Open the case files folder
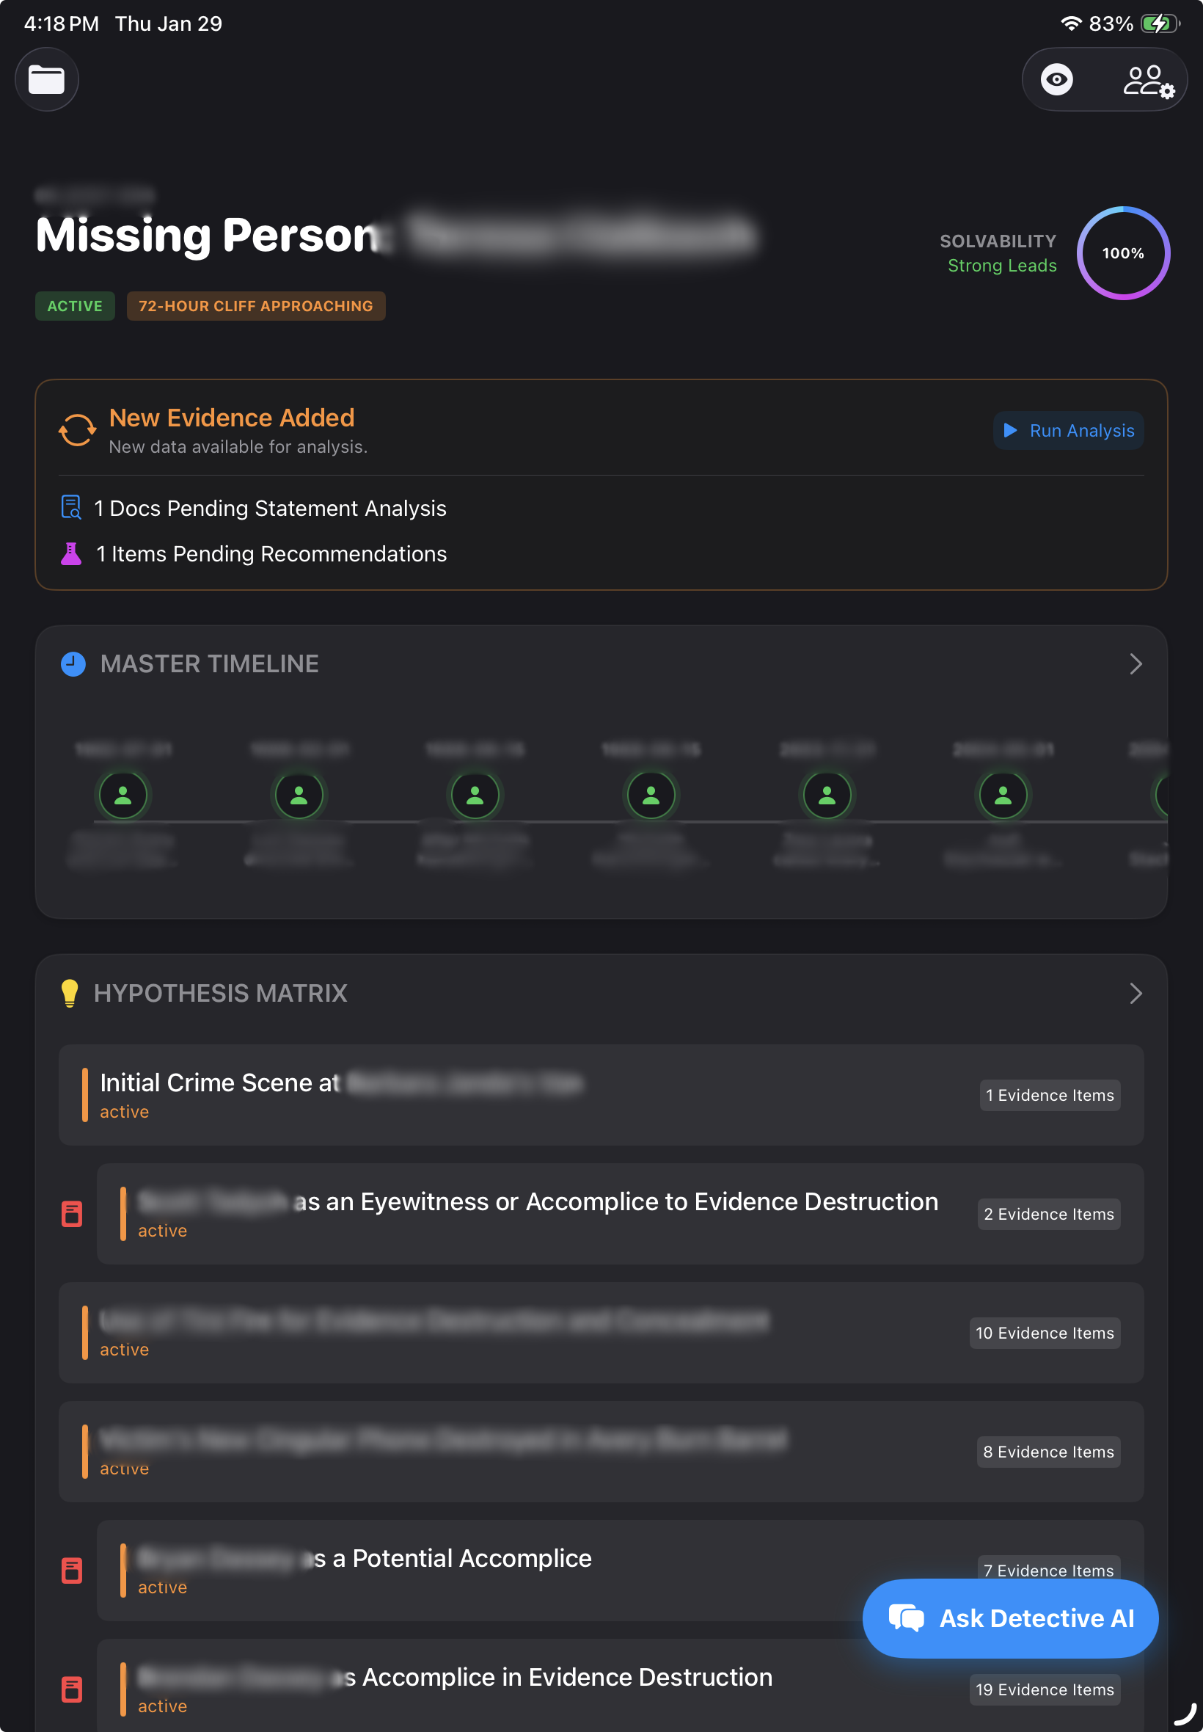The width and height of the screenshot is (1203, 1732). coord(47,79)
